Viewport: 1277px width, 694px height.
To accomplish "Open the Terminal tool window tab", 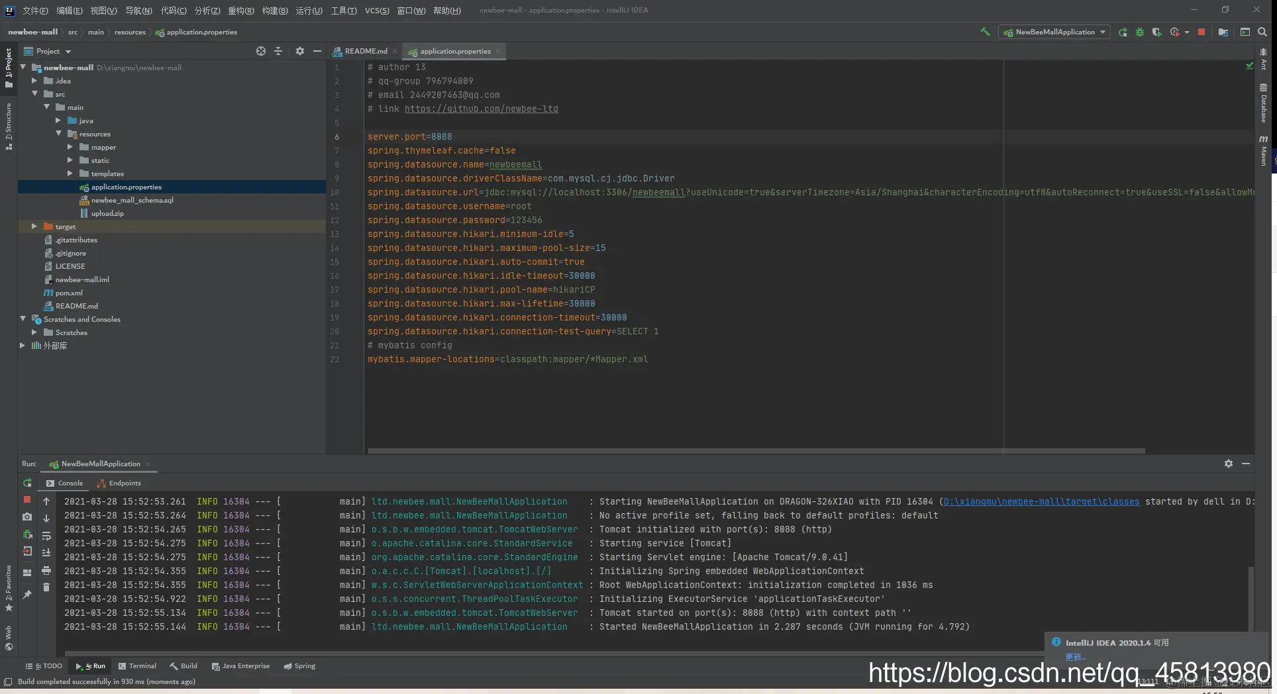I will pos(137,666).
